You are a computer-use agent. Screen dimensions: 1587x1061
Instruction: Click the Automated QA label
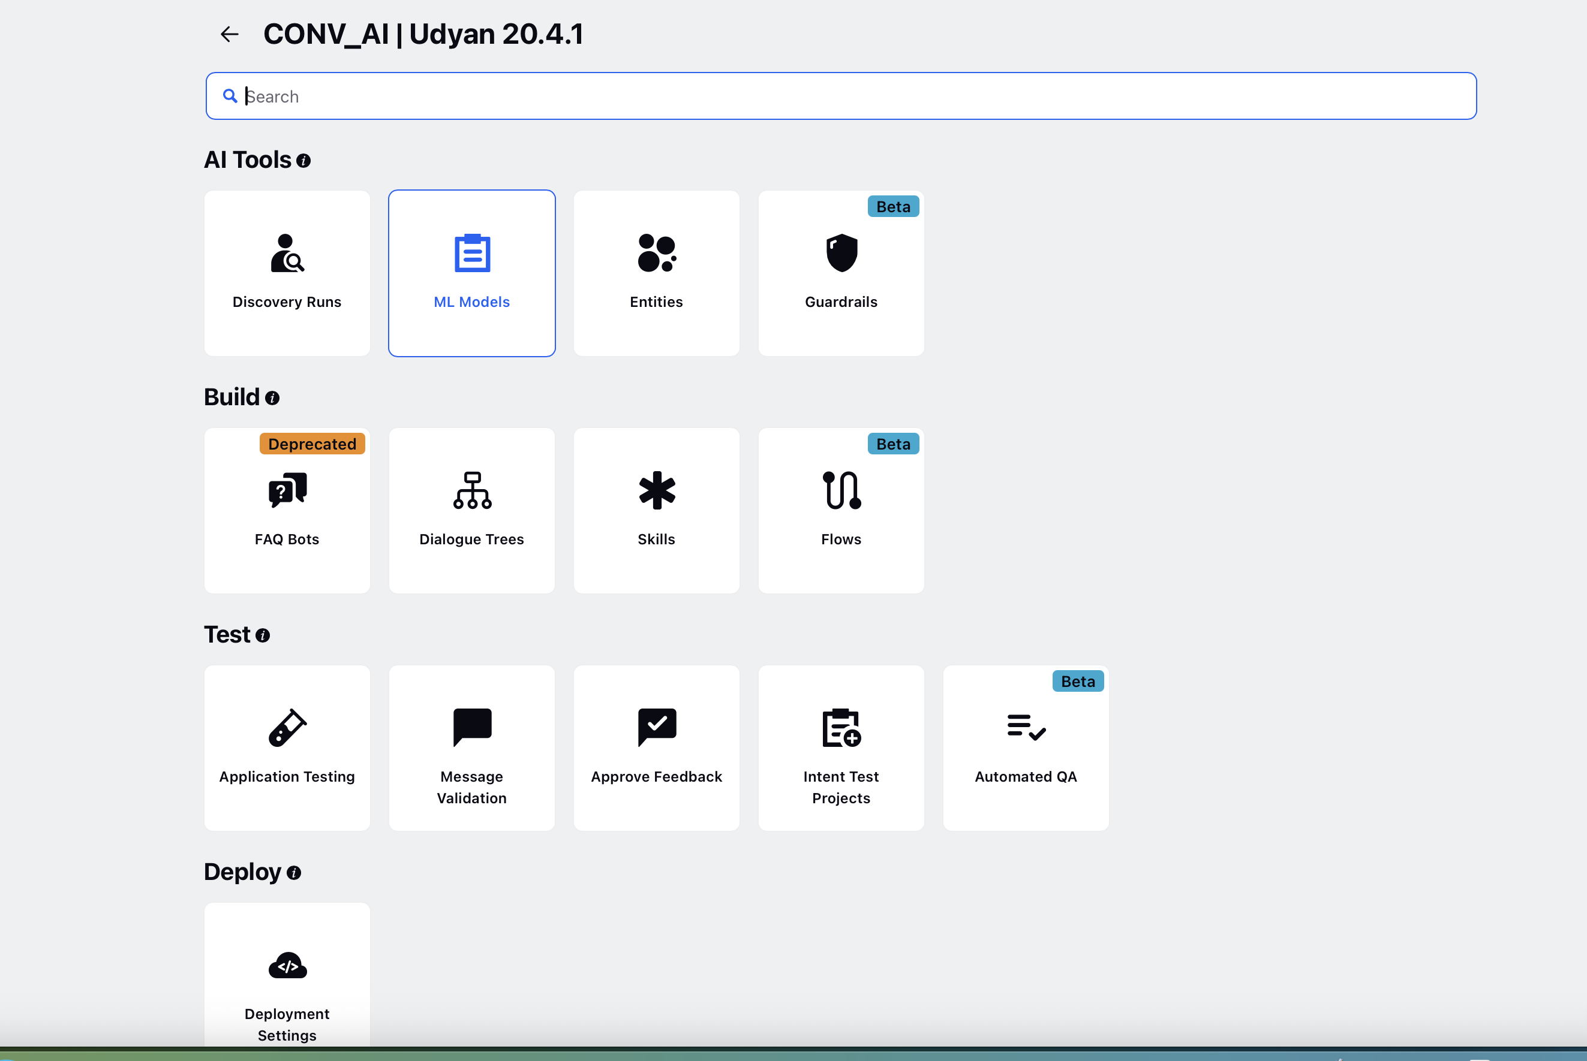pos(1026,777)
